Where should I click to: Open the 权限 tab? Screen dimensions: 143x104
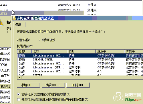(19, 25)
